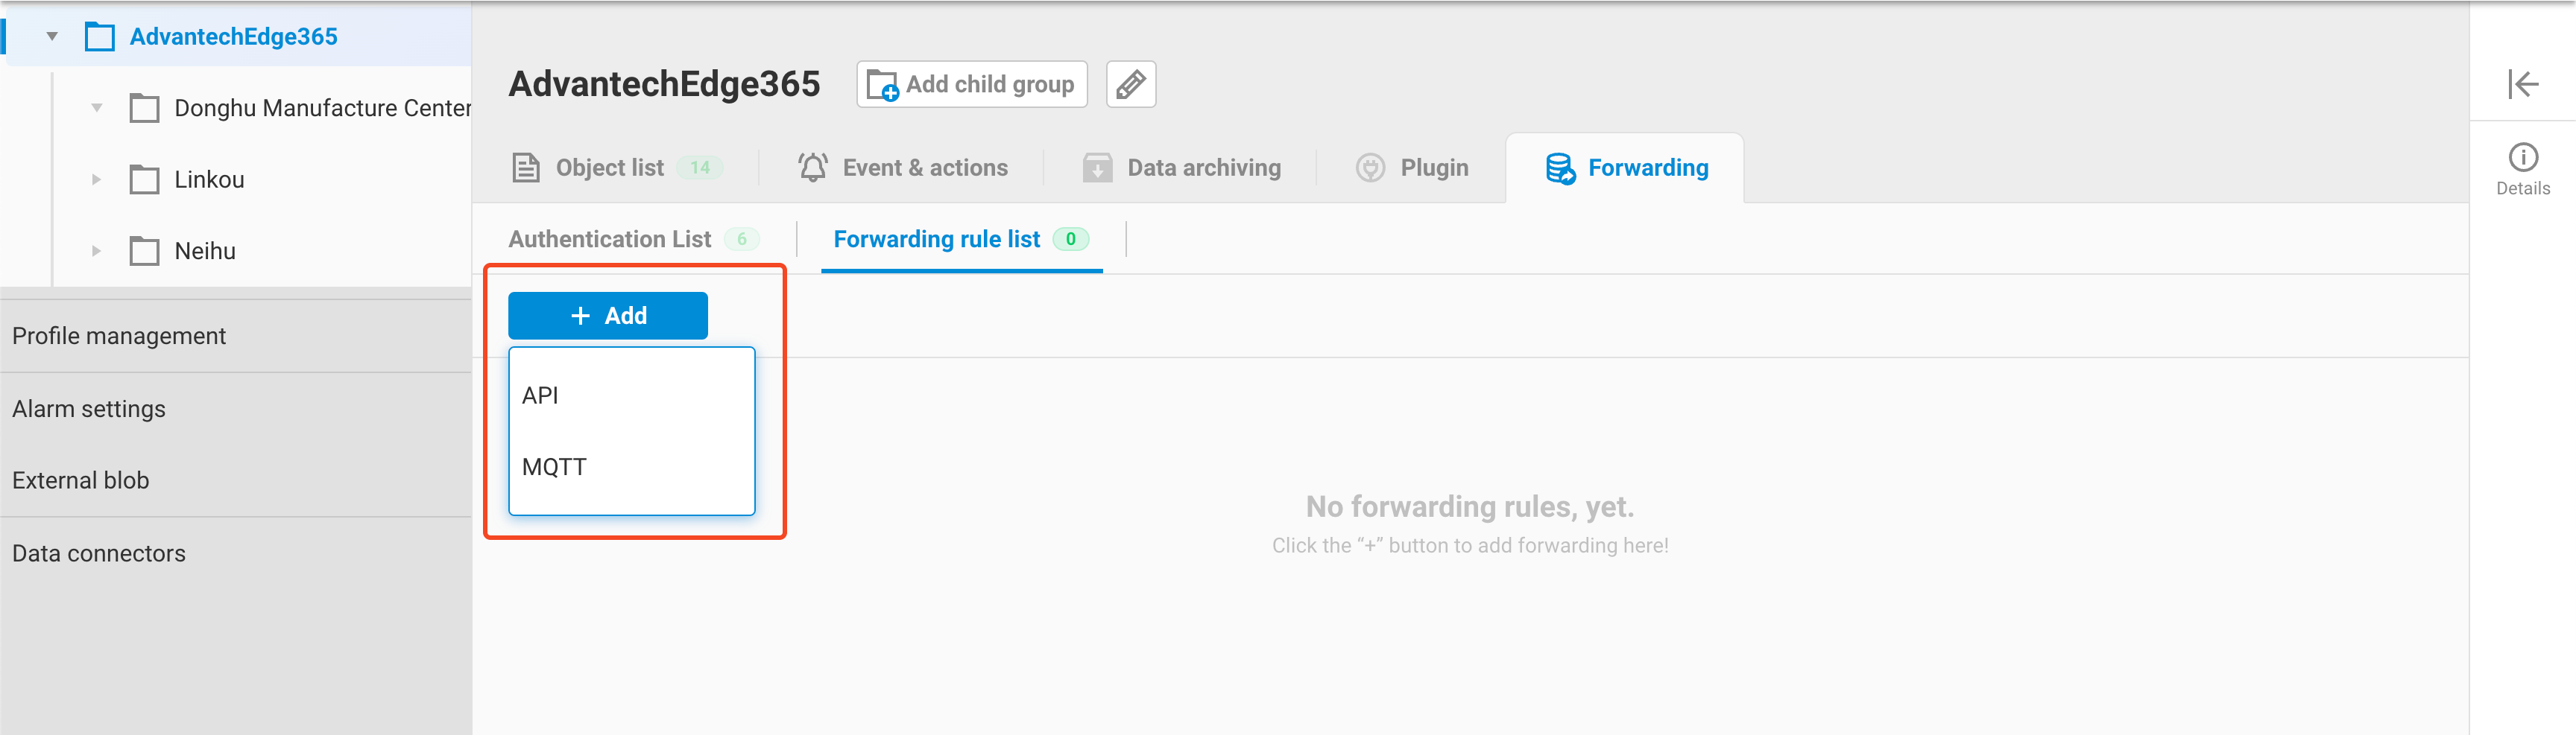Screen dimensions: 2576x735
Task: Click the Data archiving archive icon
Action: [1096, 167]
